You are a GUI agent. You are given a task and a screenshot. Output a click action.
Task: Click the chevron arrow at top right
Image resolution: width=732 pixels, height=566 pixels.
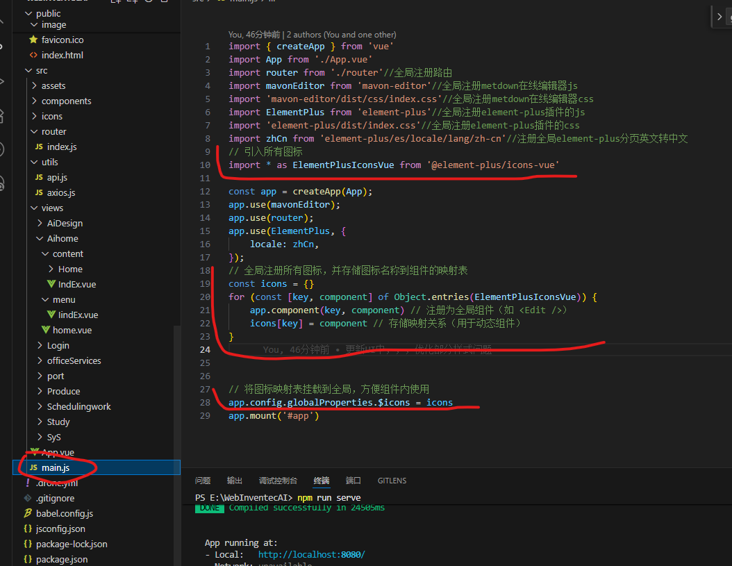719,17
